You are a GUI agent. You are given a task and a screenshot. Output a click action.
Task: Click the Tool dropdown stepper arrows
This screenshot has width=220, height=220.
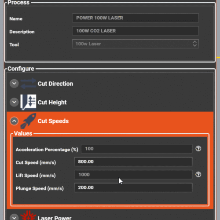tap(194, 44)
